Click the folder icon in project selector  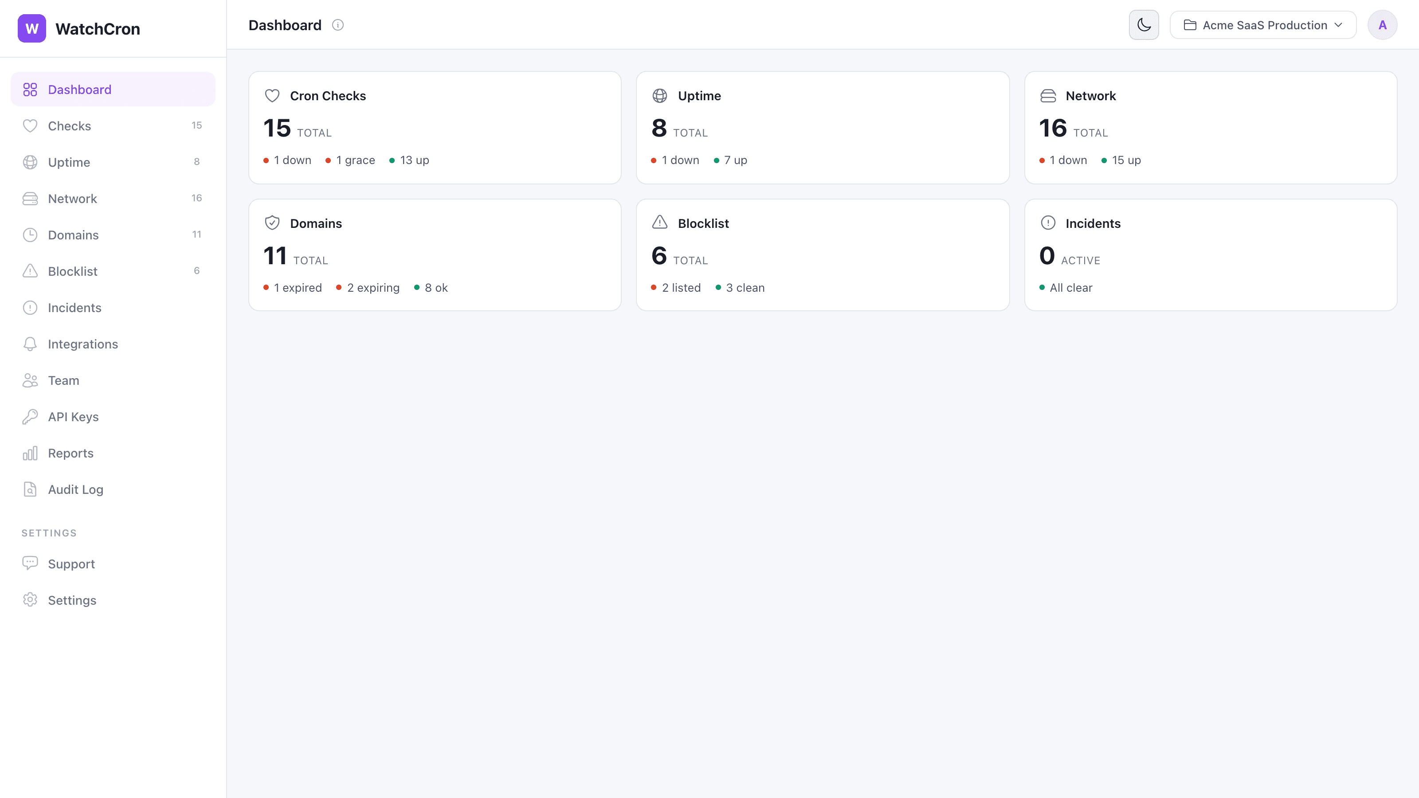coord(1190,25)
